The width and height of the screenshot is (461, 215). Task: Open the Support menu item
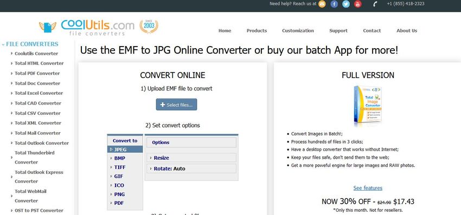point(338,30)
